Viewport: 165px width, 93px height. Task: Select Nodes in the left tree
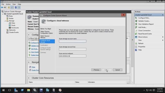[11, 18]
